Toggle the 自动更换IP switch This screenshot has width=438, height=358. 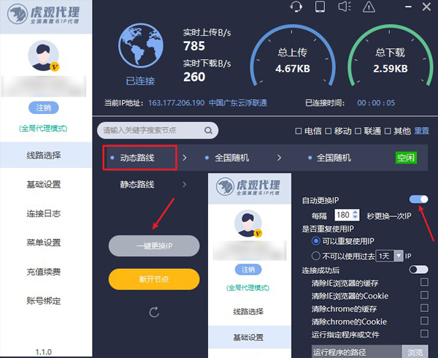point(418,199)
